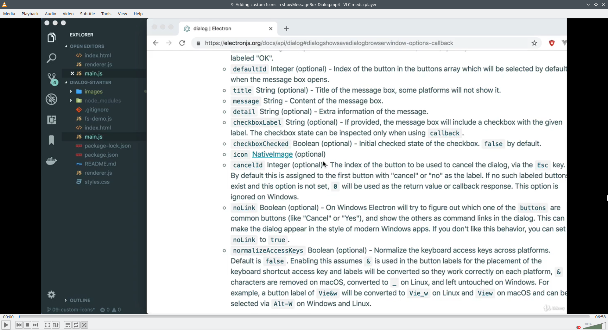Click the 09-custom-icons git branch status

pos(71,310)
